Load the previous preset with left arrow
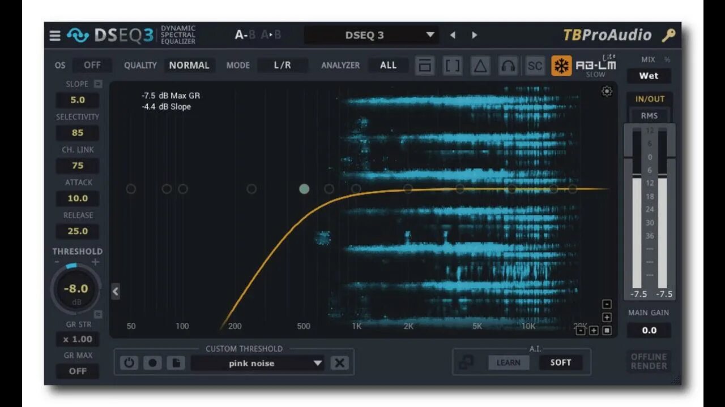 [453, 35]
